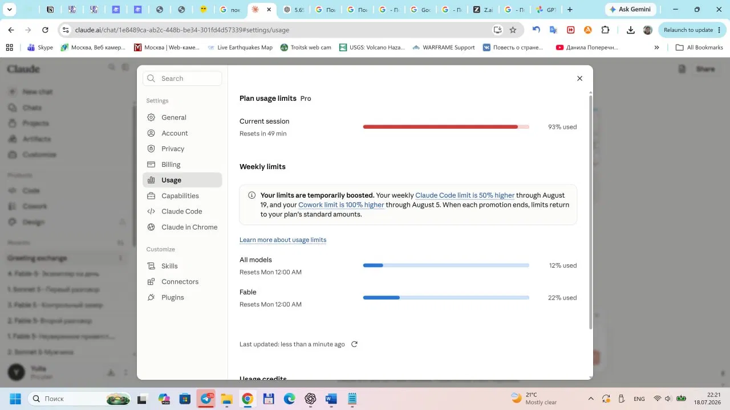Click 'Resets in 49 min' text
Image resolution: width=730 pixels, height=410 pixels.
263,134
